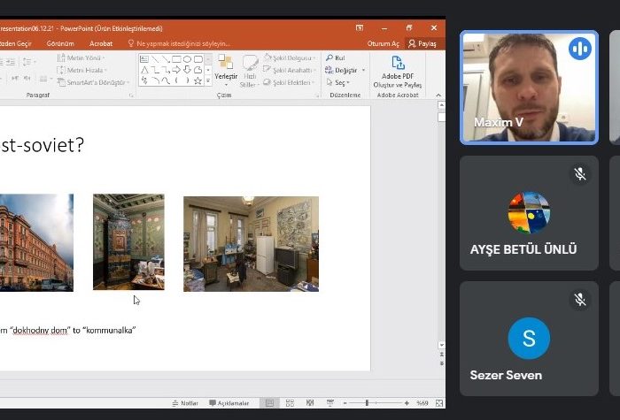Fit slide to window icon
The height and width of the screenshot is (420, 620).
click(438, 403)
